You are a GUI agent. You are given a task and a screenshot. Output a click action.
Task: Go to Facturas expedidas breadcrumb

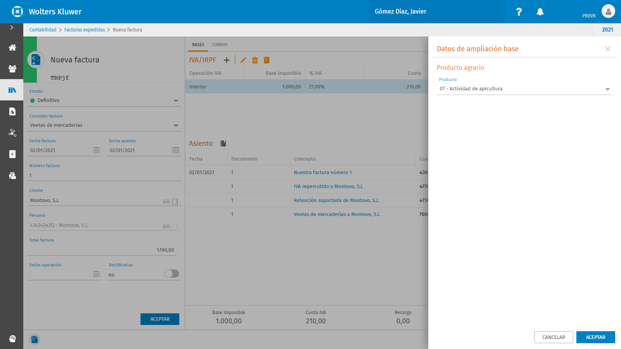pos(85,30)
